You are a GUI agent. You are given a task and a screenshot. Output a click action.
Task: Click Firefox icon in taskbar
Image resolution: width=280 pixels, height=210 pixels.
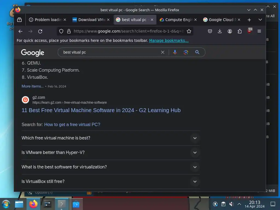33,204
